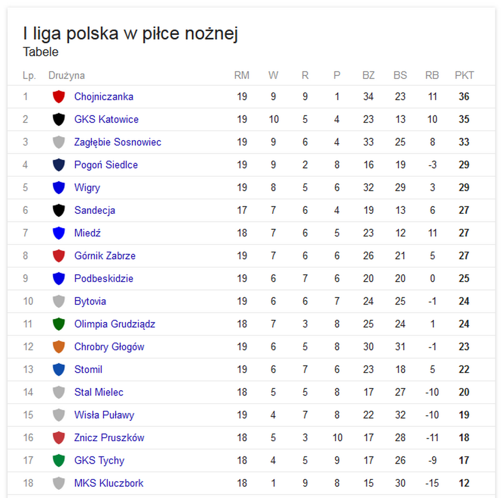Screen dimensions: 502x498
Task: Click the black GKS Katowice shield icon
Action: (59, 119)
